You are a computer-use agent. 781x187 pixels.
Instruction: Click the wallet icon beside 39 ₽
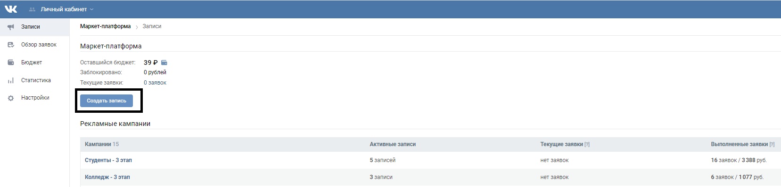[x=164, y=62]
